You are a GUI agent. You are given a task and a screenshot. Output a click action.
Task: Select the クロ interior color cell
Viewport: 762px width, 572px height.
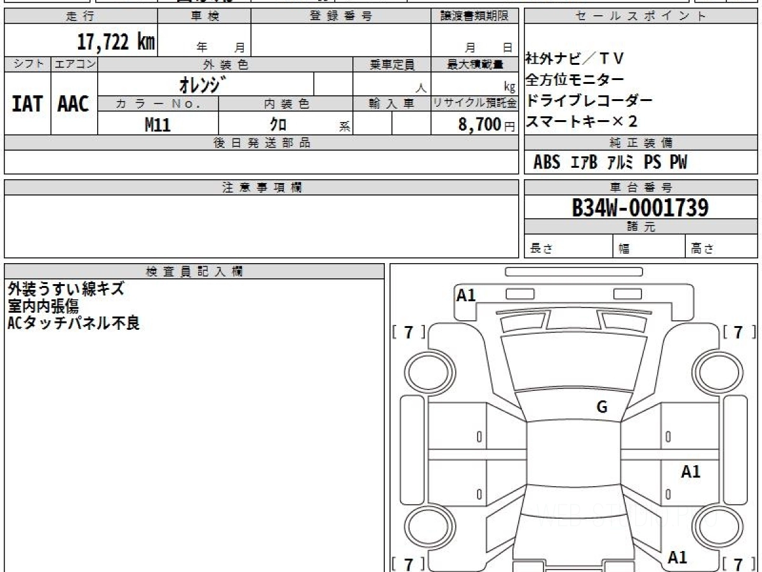(278, 125)
